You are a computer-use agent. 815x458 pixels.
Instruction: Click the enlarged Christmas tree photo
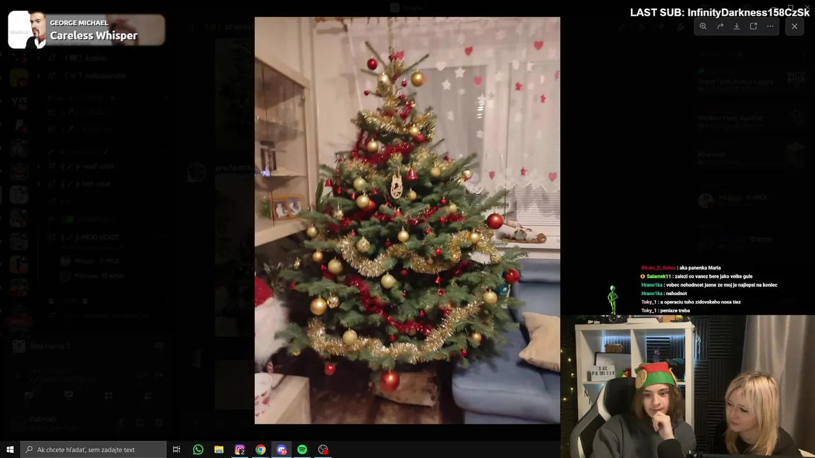(407, 220)
